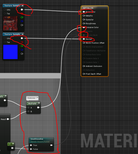Click the output pin of the constant 1 node

[x=12, y=148]
